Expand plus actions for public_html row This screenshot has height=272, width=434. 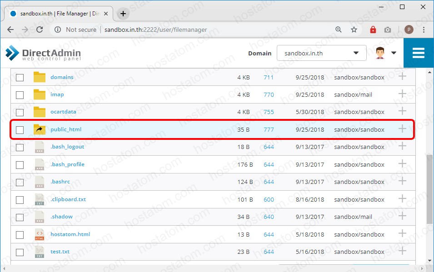[402, 129]
